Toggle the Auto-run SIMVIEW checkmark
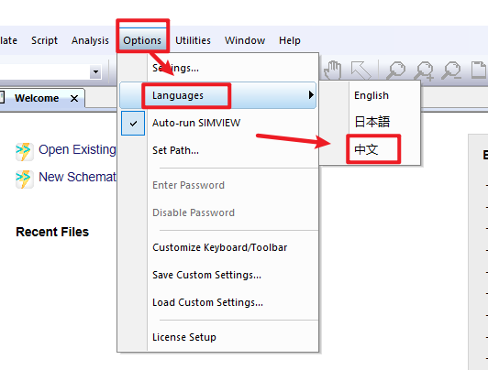 [133, 124]
